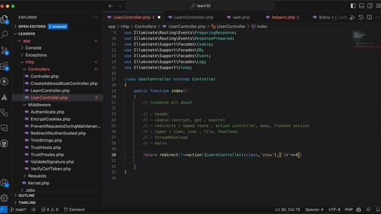The width and height of the screenshot is (381, 214).
Task: Open the Accounts menu
Action: (x=4, y=183)
